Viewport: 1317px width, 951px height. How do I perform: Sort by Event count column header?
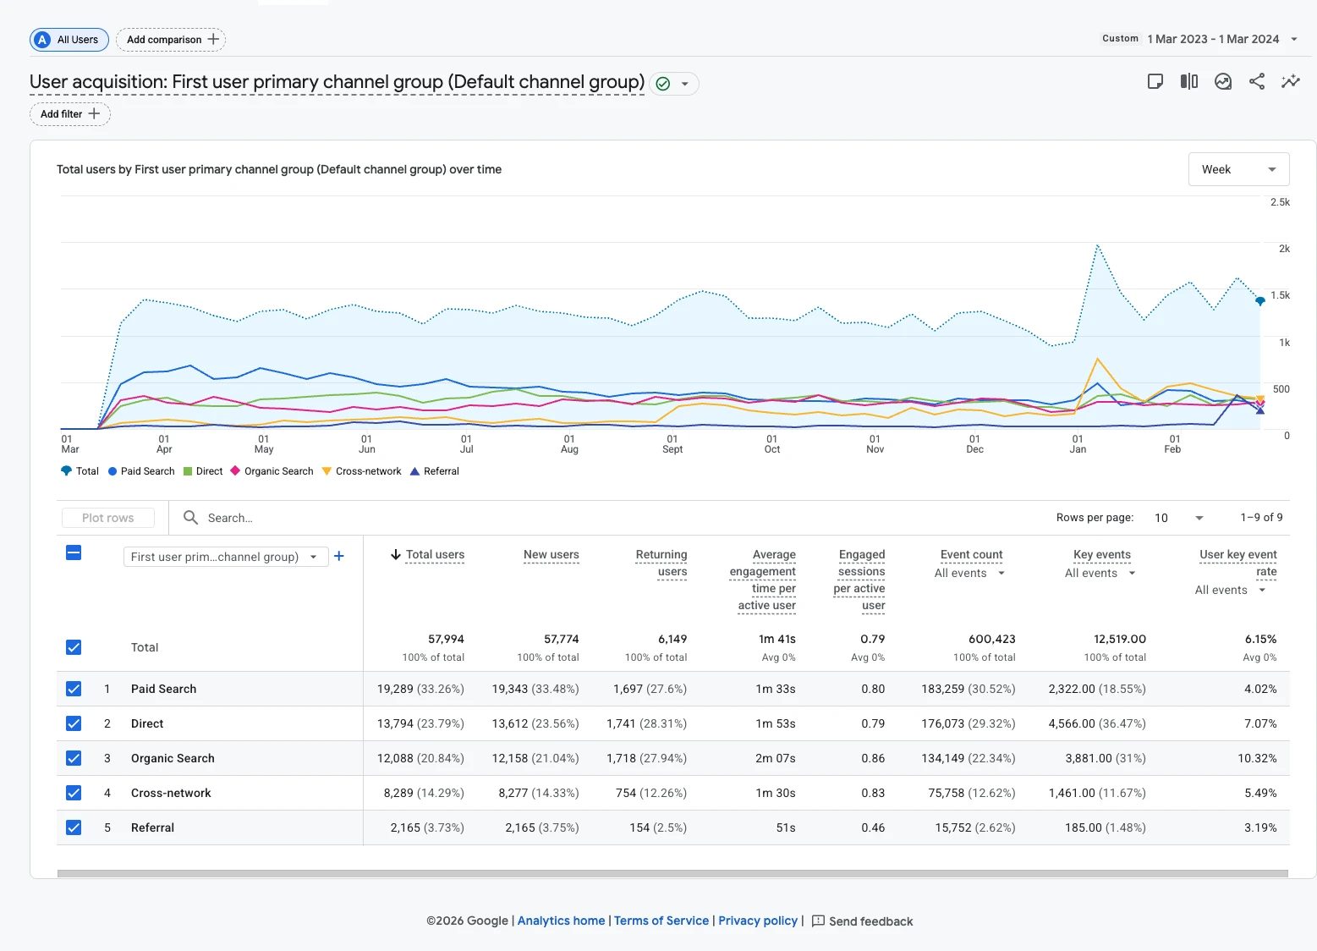click(x=971, y=555)
